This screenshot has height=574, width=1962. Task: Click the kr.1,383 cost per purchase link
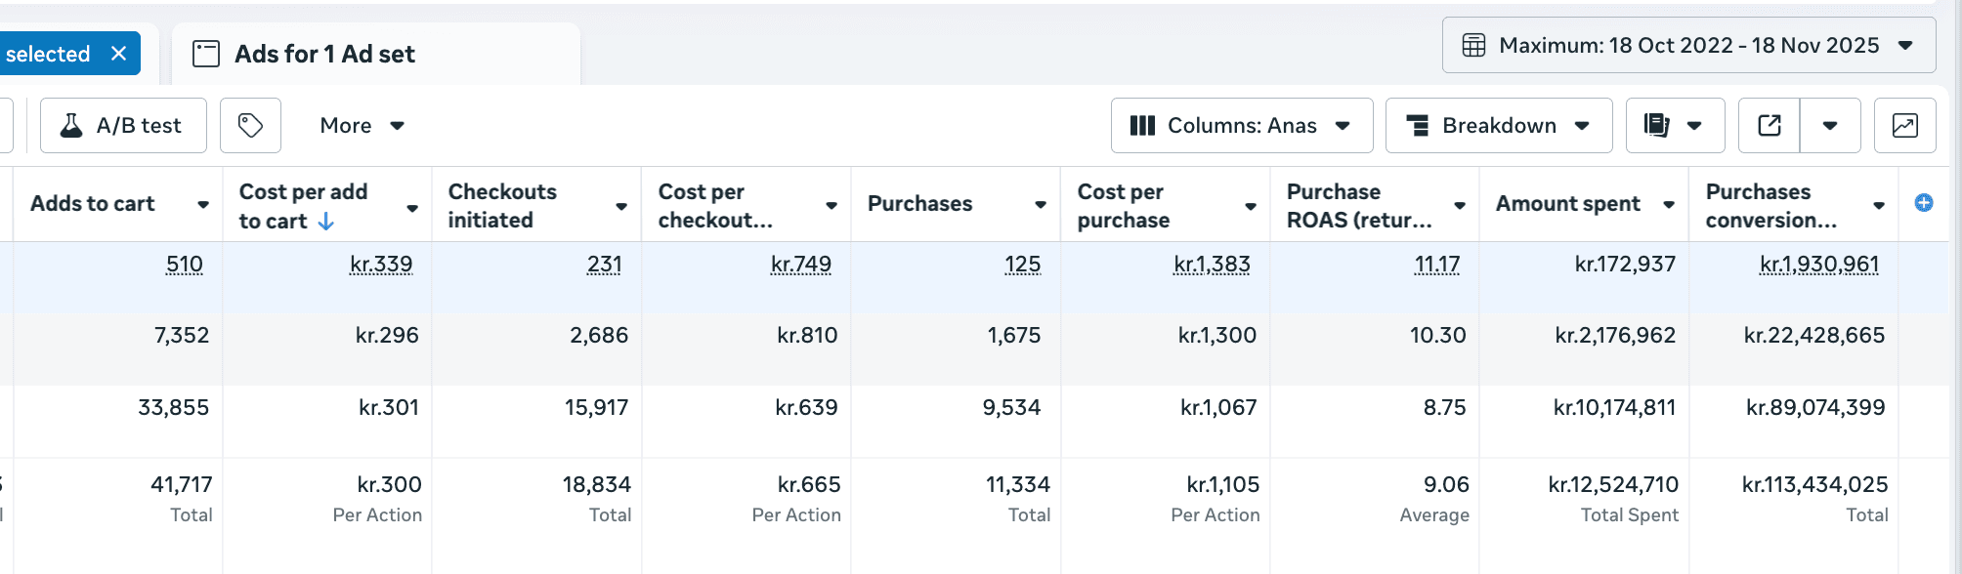click(1212, 265)
